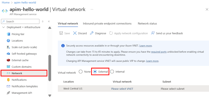Click the Locations globe icon
Viewport: 209px width, 97px height.
[8, 41]
